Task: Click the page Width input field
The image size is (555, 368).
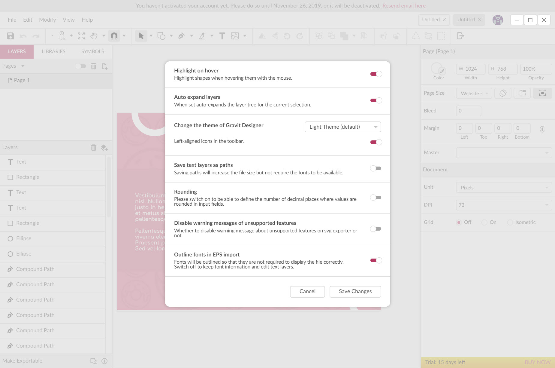Action: [471, 69]
